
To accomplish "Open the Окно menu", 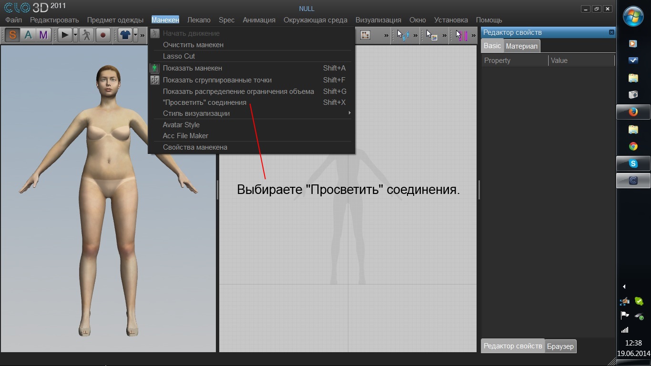I will point(418,20).
